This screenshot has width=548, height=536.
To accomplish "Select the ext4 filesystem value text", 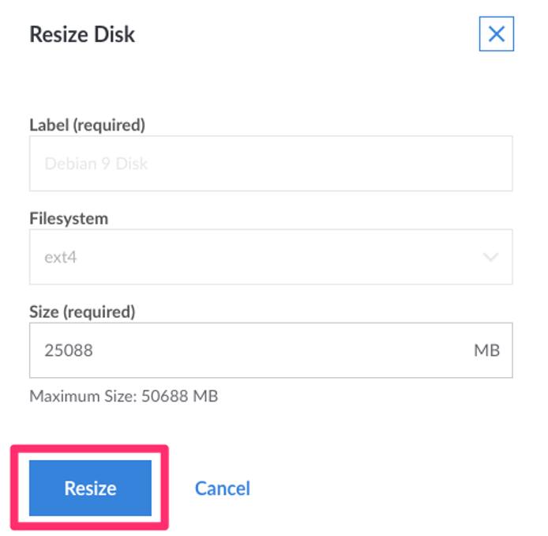I will 60,258.
